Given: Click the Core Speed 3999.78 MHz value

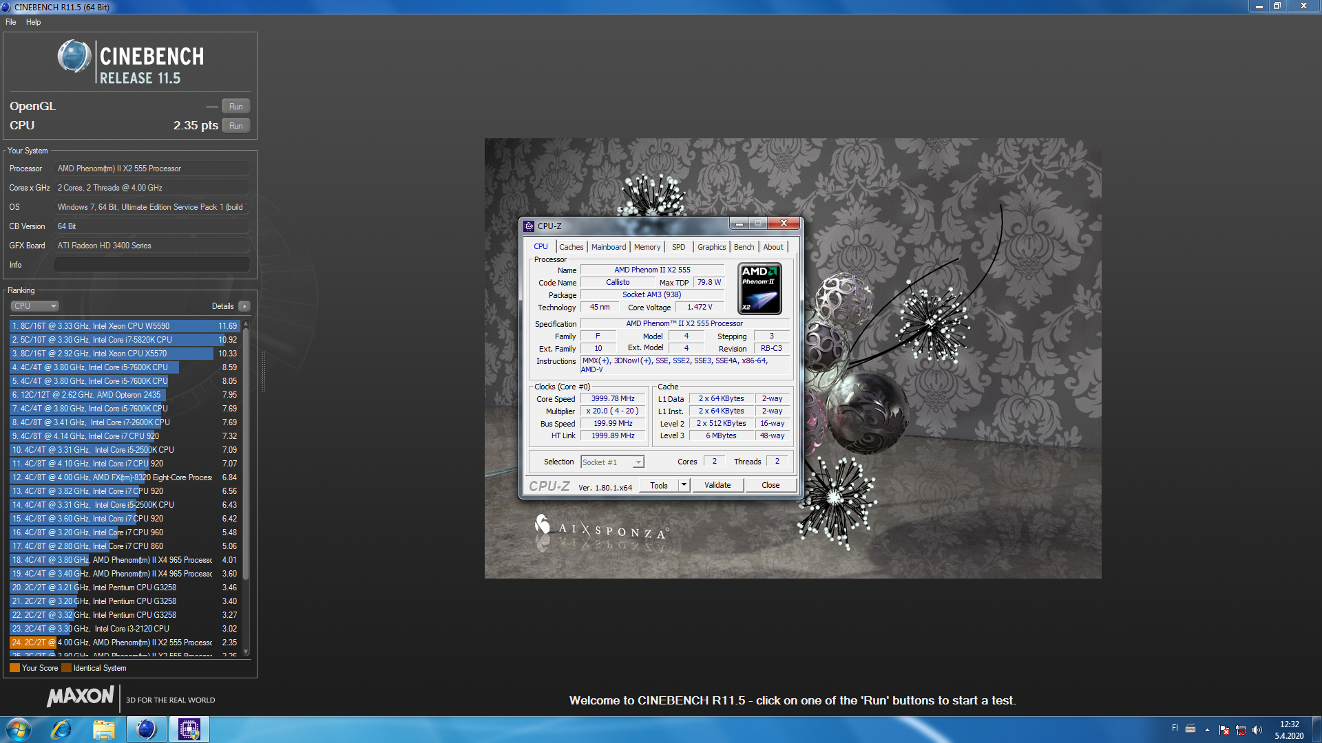Looking at the screenshot, I should click(x=613, y=398).
